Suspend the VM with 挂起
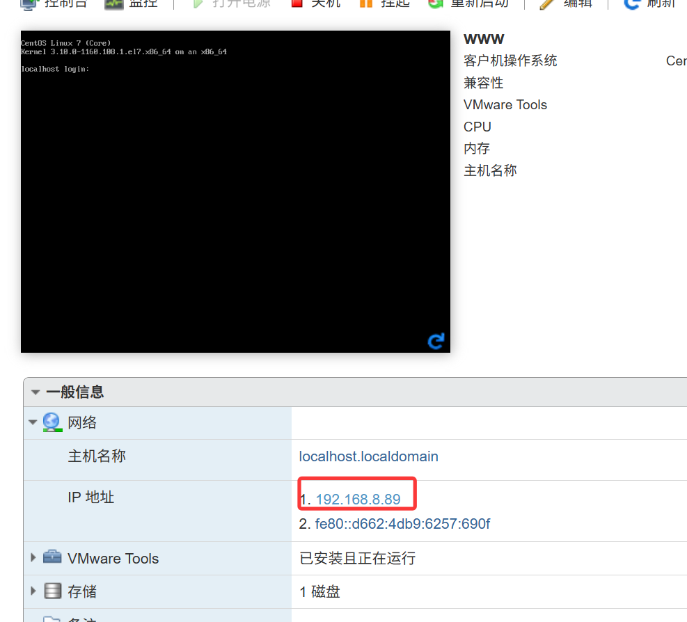 [x=384, y=3]
